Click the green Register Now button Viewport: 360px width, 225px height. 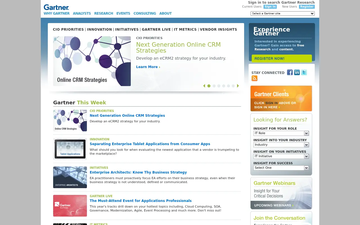[x=282, y=58]
